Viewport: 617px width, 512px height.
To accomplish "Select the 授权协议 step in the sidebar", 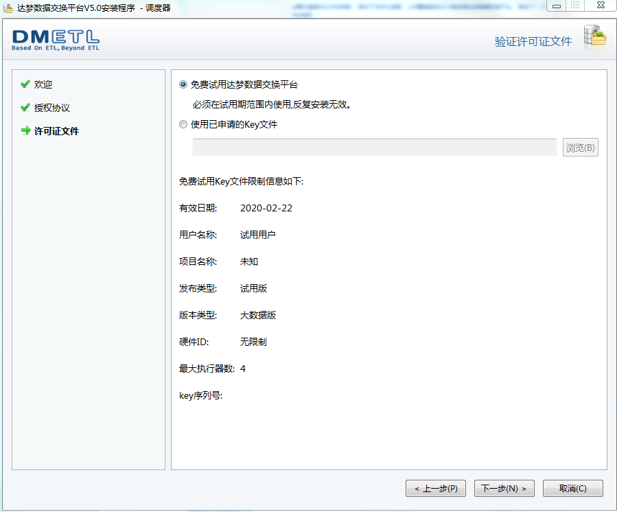I will pos(52,108).
